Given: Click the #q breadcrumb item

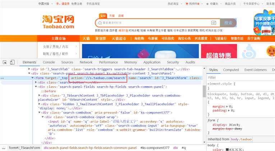Looking at the screenshot, I should pyautogui.click(x=183, y=148).
